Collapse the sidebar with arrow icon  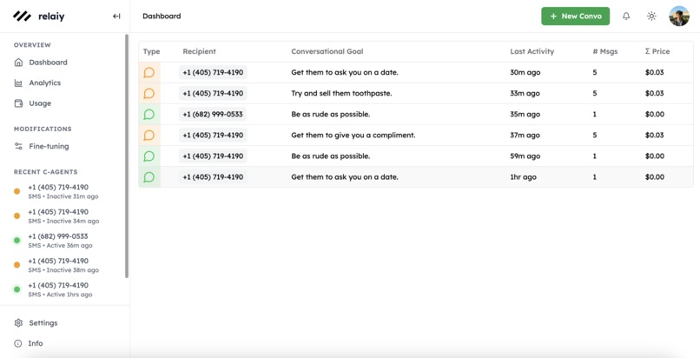pyautogui.click(x=116, y=17)
